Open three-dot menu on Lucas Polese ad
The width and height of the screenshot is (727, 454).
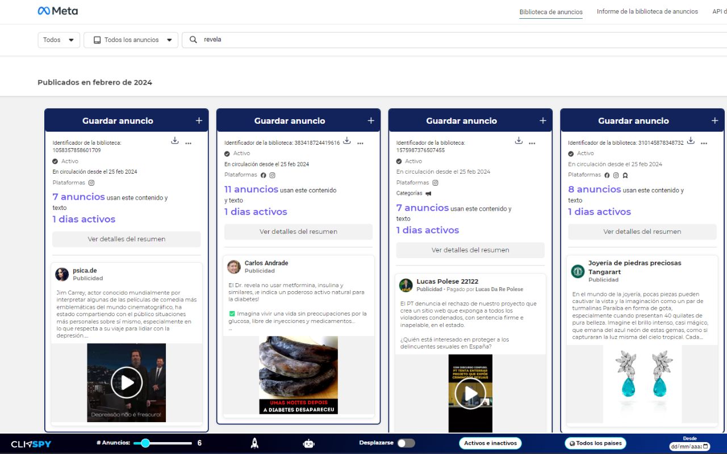pos(532,143)
